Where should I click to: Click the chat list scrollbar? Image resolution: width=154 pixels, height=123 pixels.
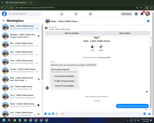(x=42, y=52)
